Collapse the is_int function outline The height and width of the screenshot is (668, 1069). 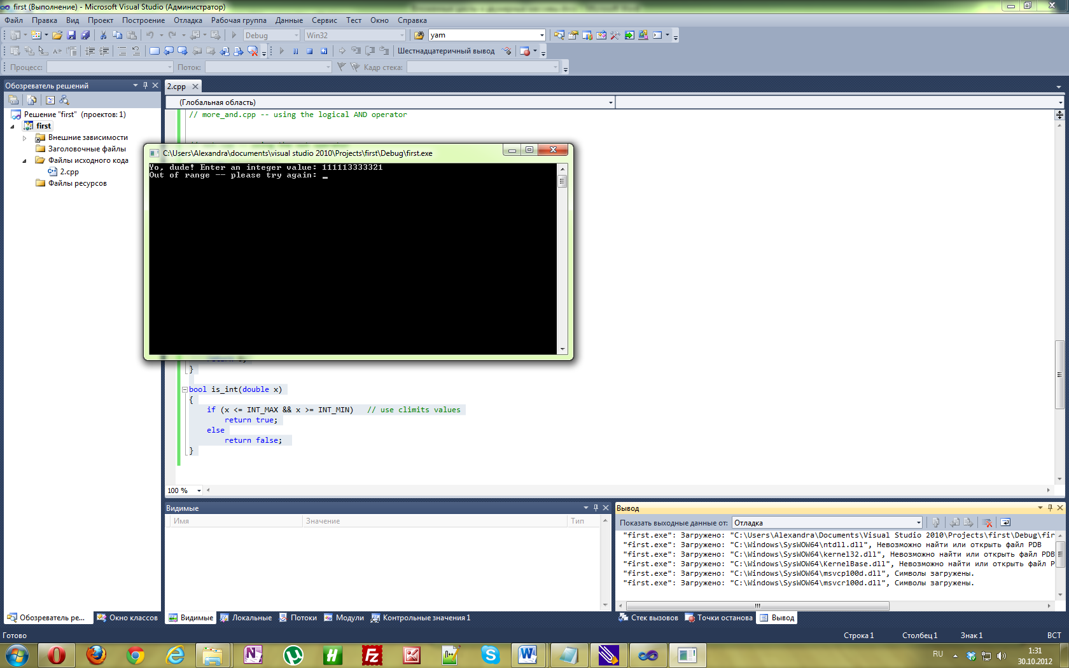tap(185, 389)
